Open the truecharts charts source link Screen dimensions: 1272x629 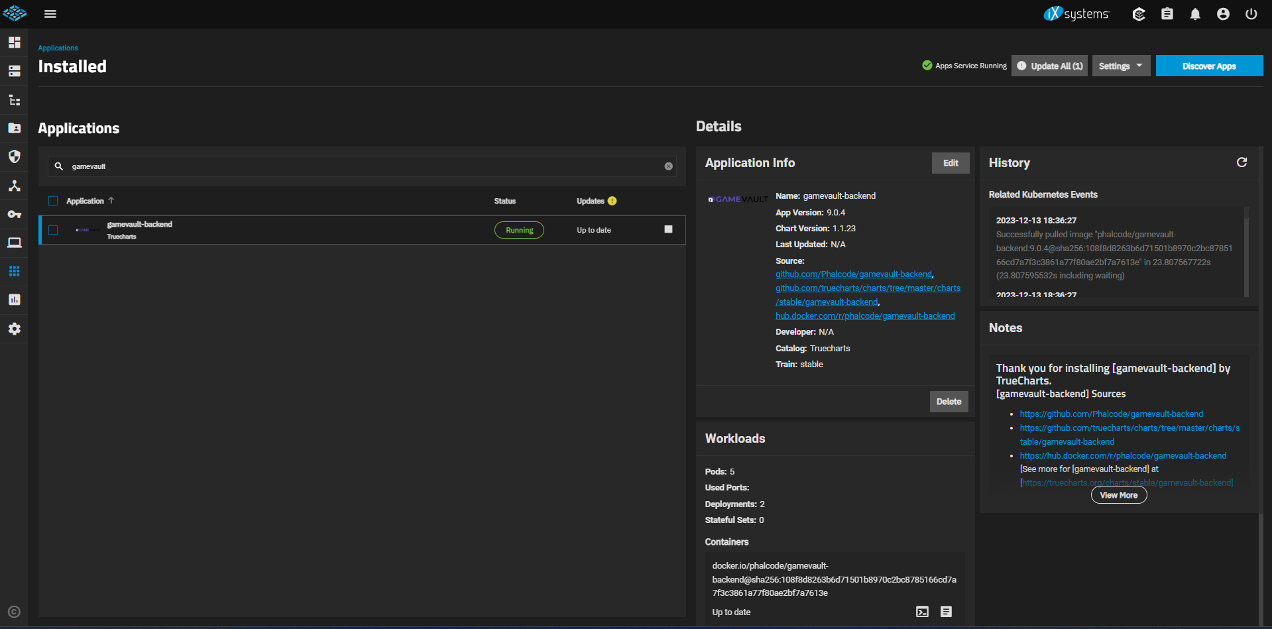[x=868, y=295]
